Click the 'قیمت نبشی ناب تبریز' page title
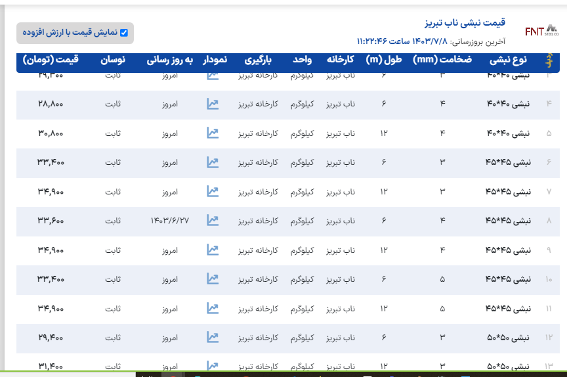The width and height of the screenshot is (567, 377). pyautogui.click(x=465, y=22)
